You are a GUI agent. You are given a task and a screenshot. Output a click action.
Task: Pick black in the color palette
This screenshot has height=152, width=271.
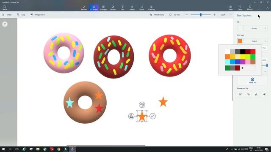coord(243,52)
